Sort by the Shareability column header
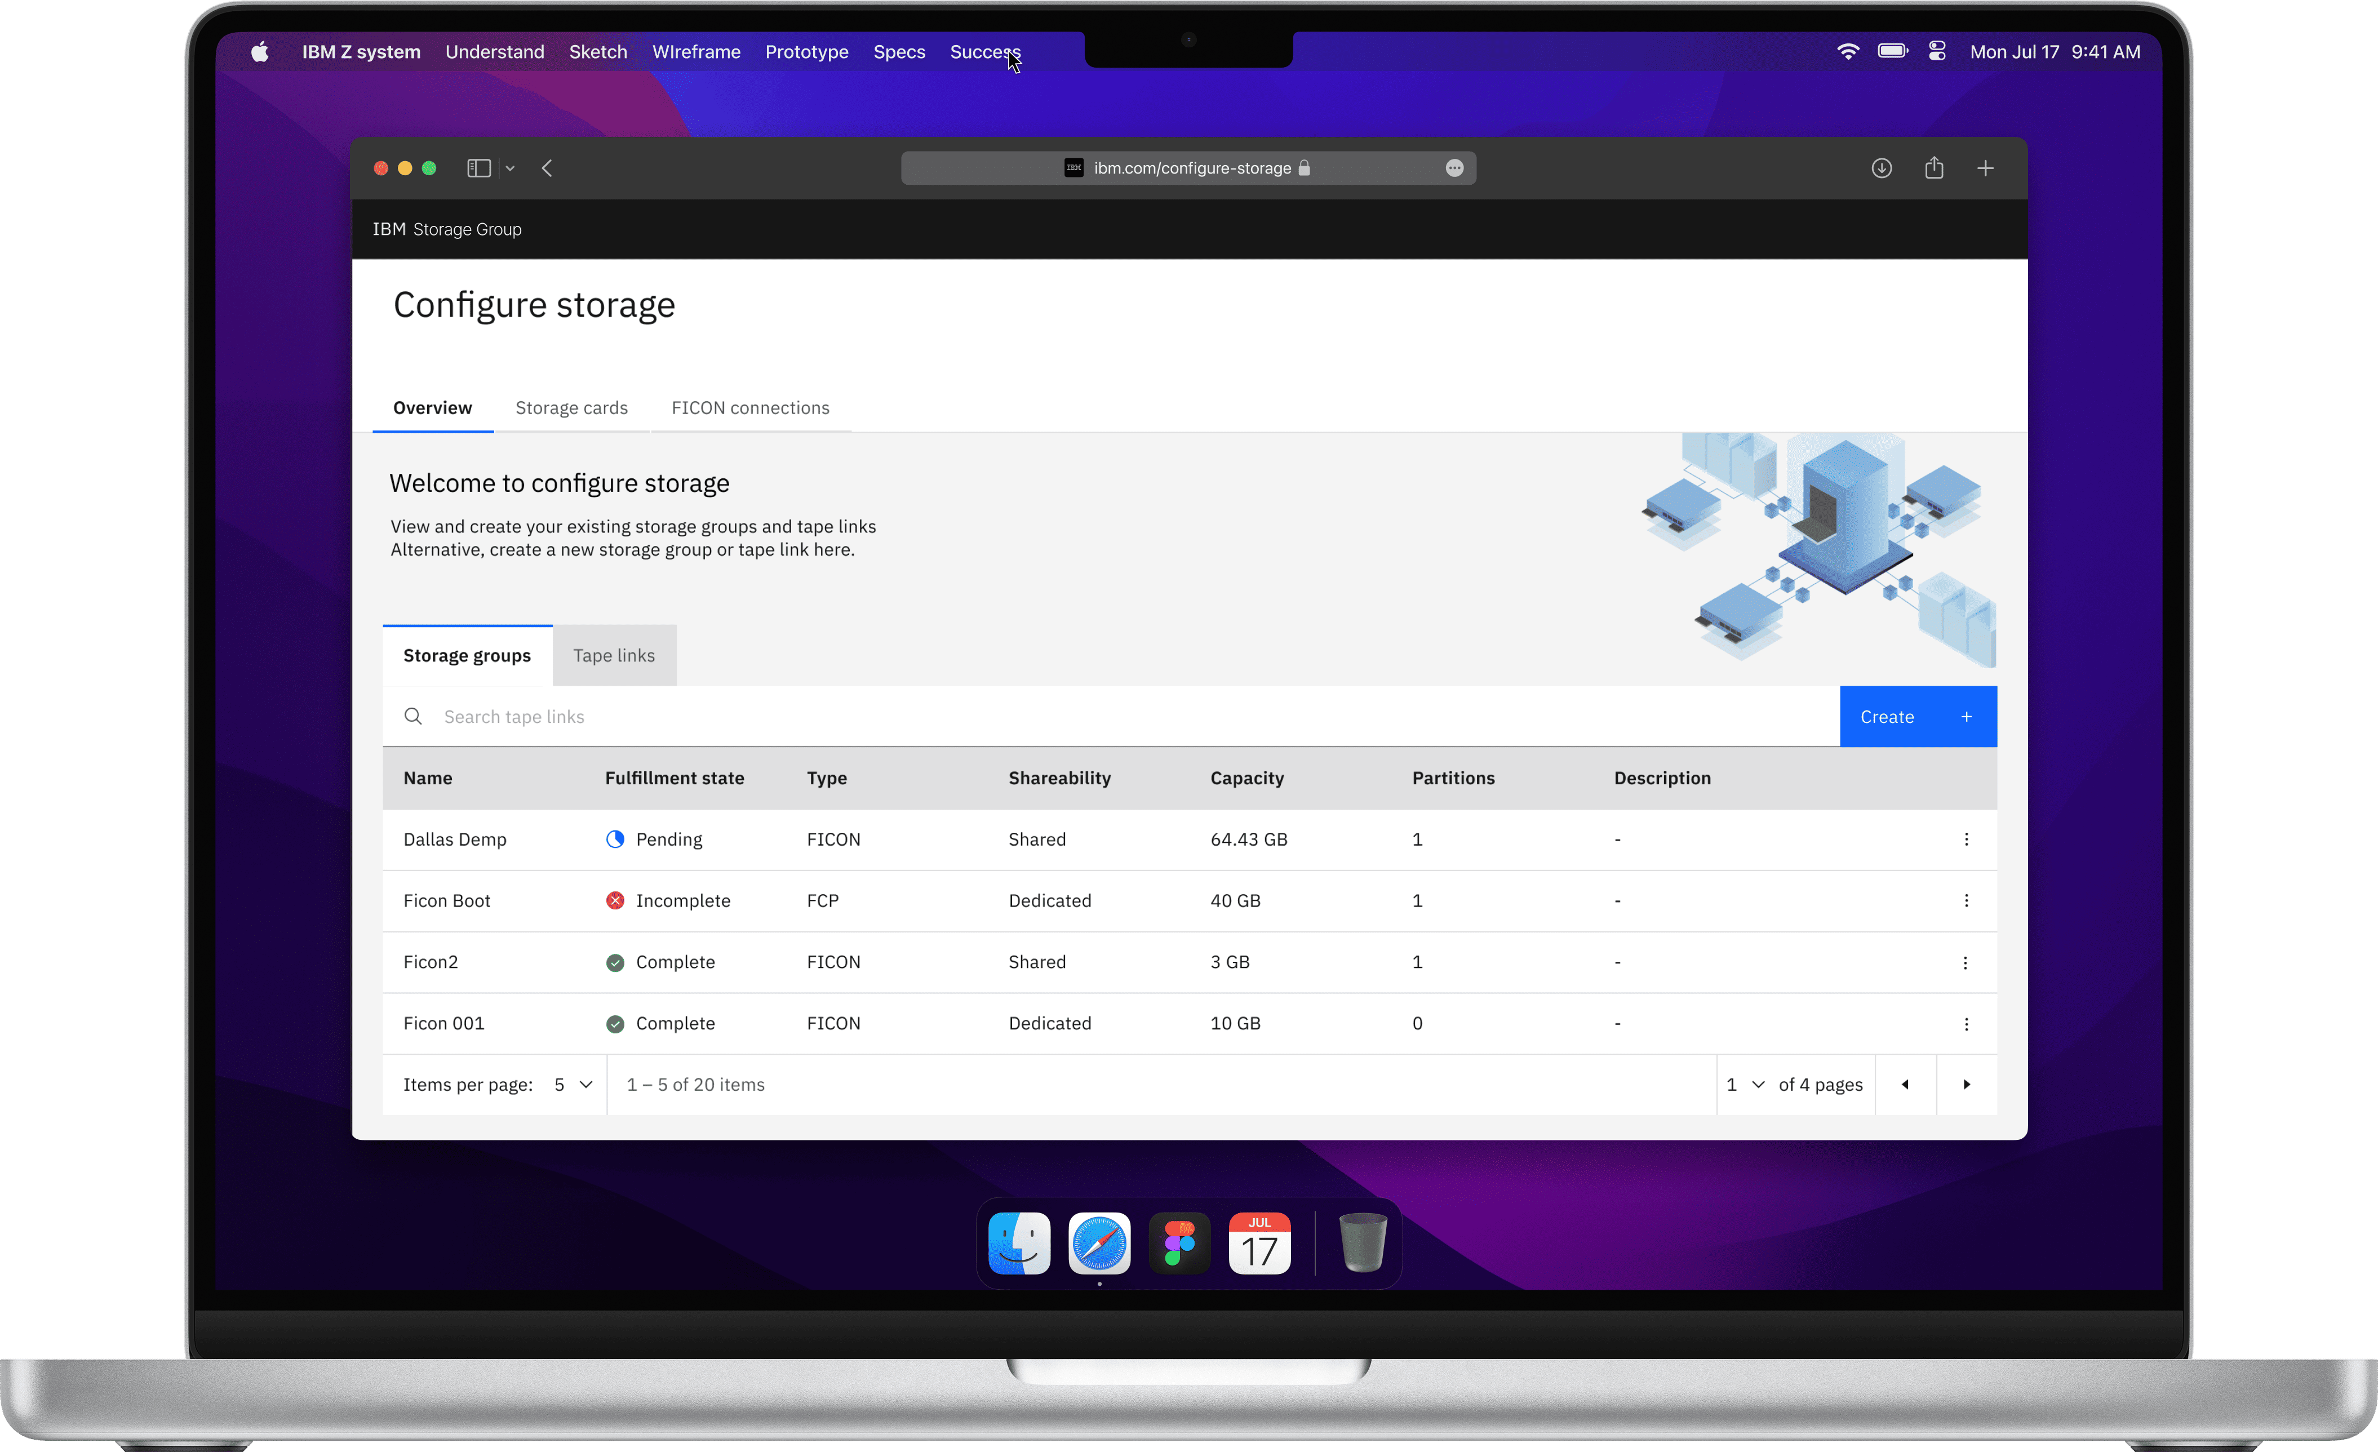Screen dimensions: 2378x1452 click(1060, 778)
